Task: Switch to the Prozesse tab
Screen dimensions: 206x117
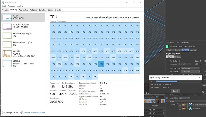Action: tap(5, 10)
